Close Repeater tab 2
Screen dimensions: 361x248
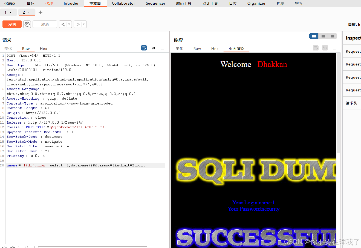(x=29, y=13)
